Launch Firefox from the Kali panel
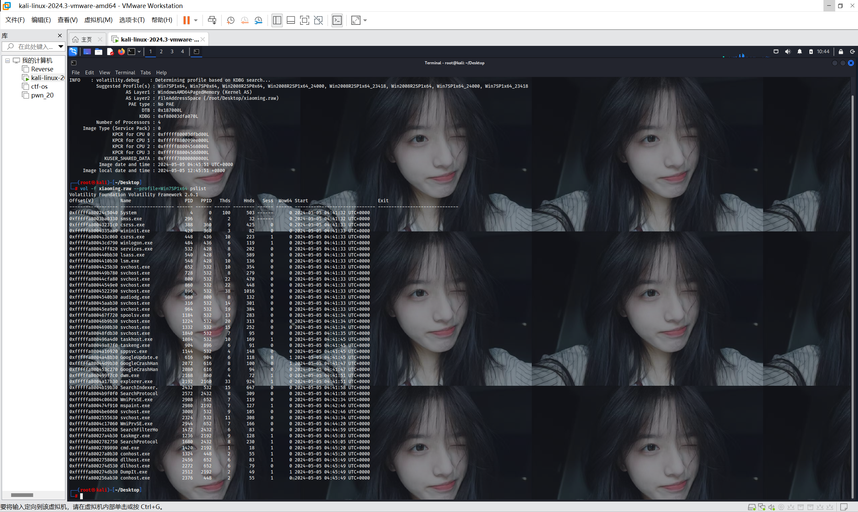Screen dimensions: 858x512 pyautogui.click(x=121, y=52)
